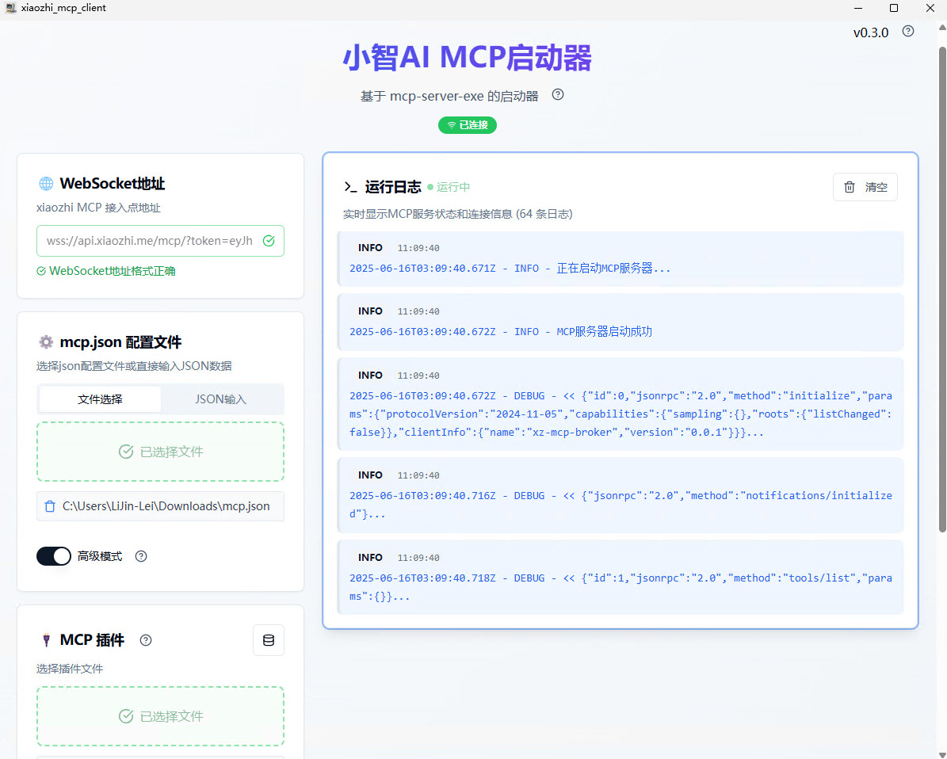Open the help icon next to MCP 插件
The image size is (947, 759).
[146, 640]
